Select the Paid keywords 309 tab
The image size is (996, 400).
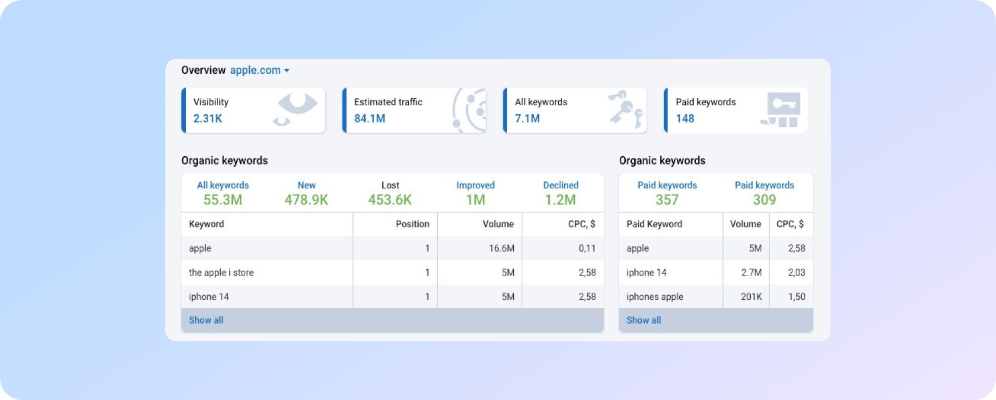(x=764, y=193)
